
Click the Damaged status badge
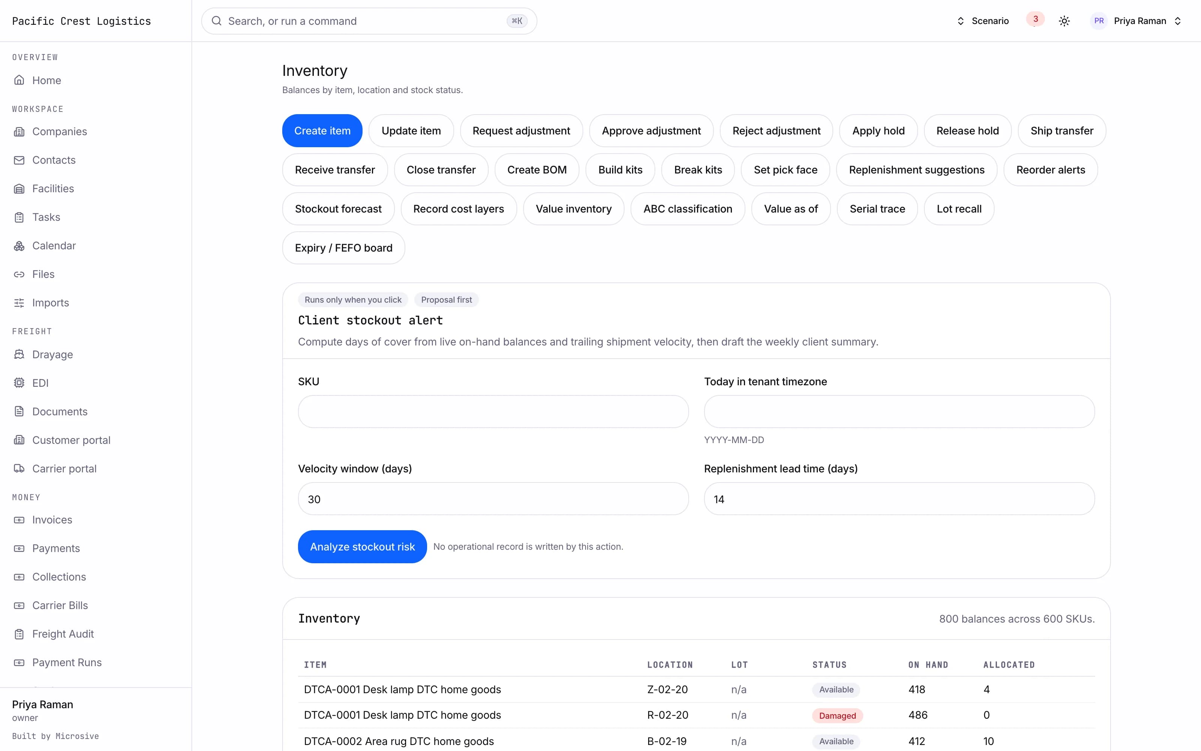tap(837, 716)
